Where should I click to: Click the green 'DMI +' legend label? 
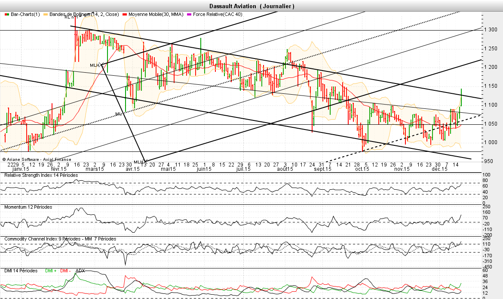pos(51,271)
